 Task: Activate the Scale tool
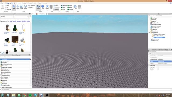(21, 7)
